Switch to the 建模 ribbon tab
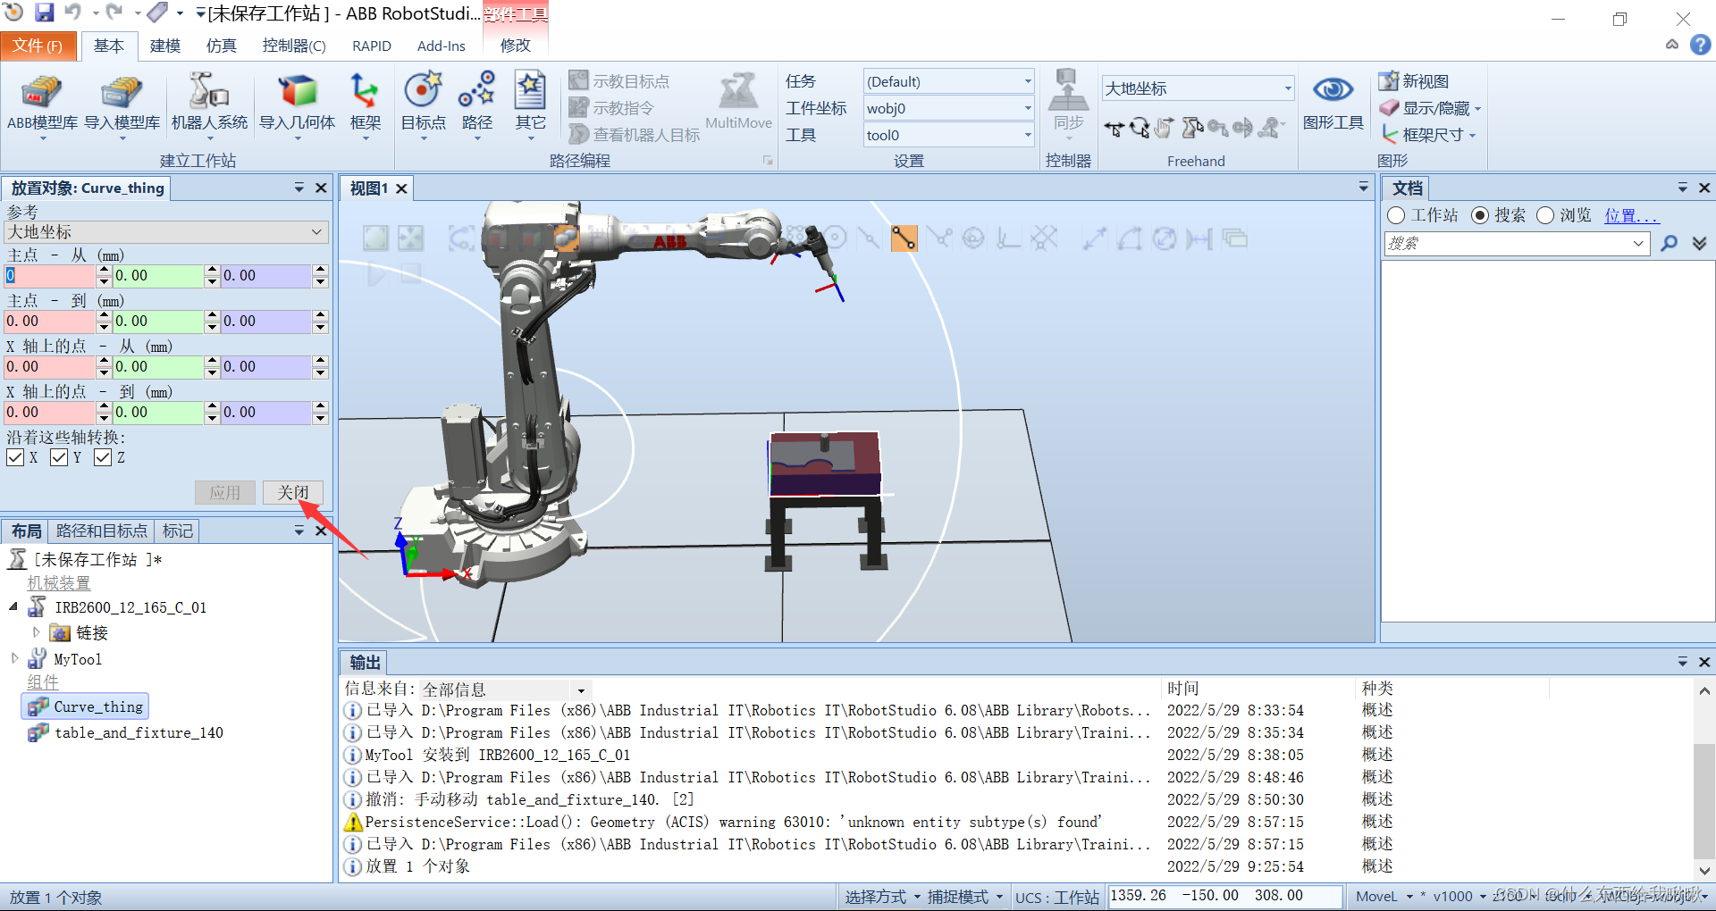Viewport: 1716px width, 911px height. (x=165, y=46)
